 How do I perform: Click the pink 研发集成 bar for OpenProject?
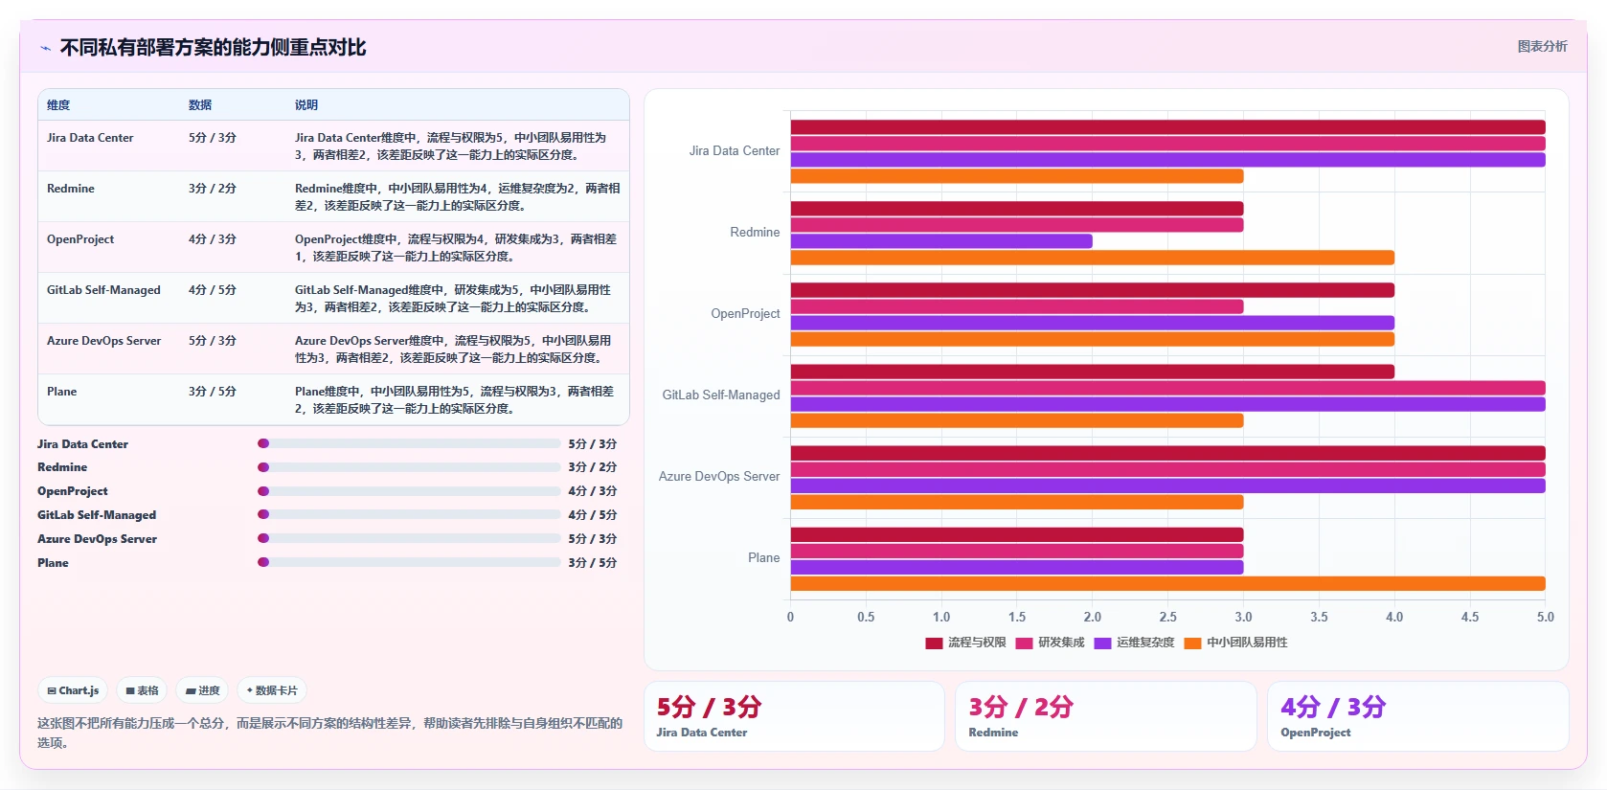[1017, 306]
